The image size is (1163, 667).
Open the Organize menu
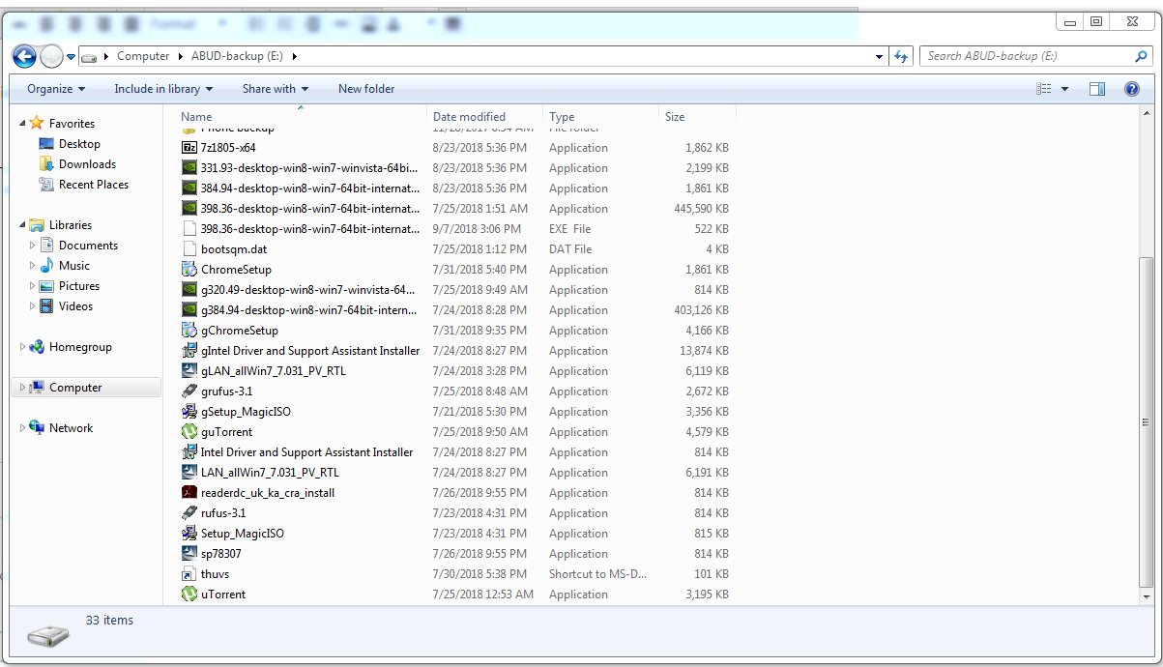pos(56,89)
